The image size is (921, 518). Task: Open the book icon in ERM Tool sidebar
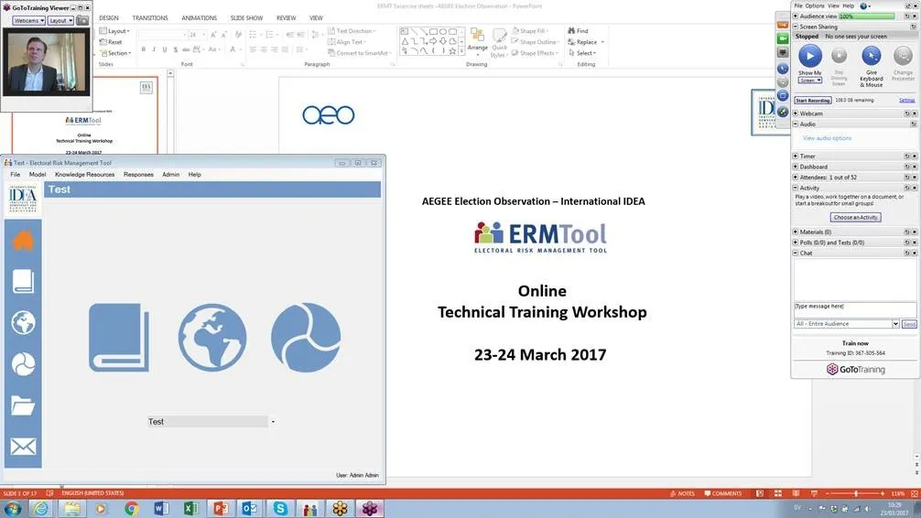[x=23, y=281]
